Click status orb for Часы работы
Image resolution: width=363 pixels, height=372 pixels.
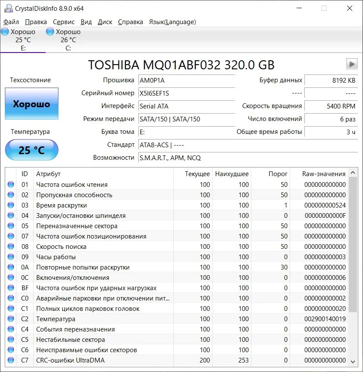tap(11, 257)
